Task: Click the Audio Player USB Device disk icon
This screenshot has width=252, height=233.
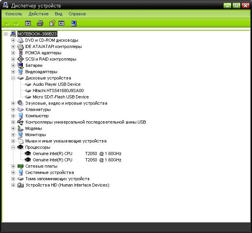Action: pos(28,84)
